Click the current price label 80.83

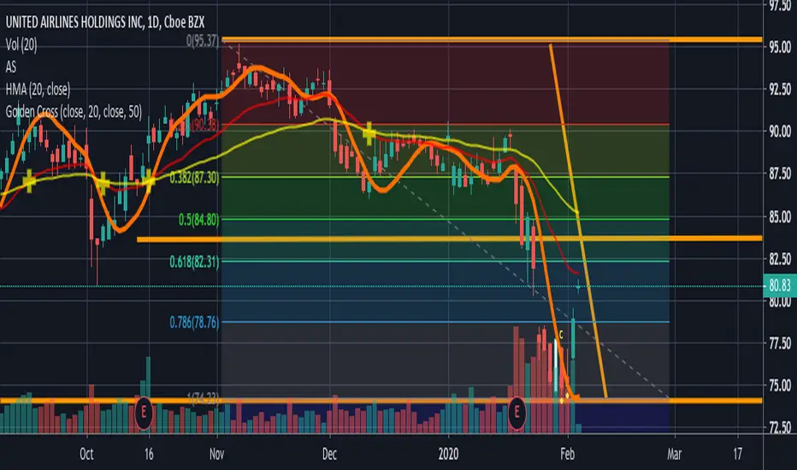pyautogui.click(x=780, y=285)
